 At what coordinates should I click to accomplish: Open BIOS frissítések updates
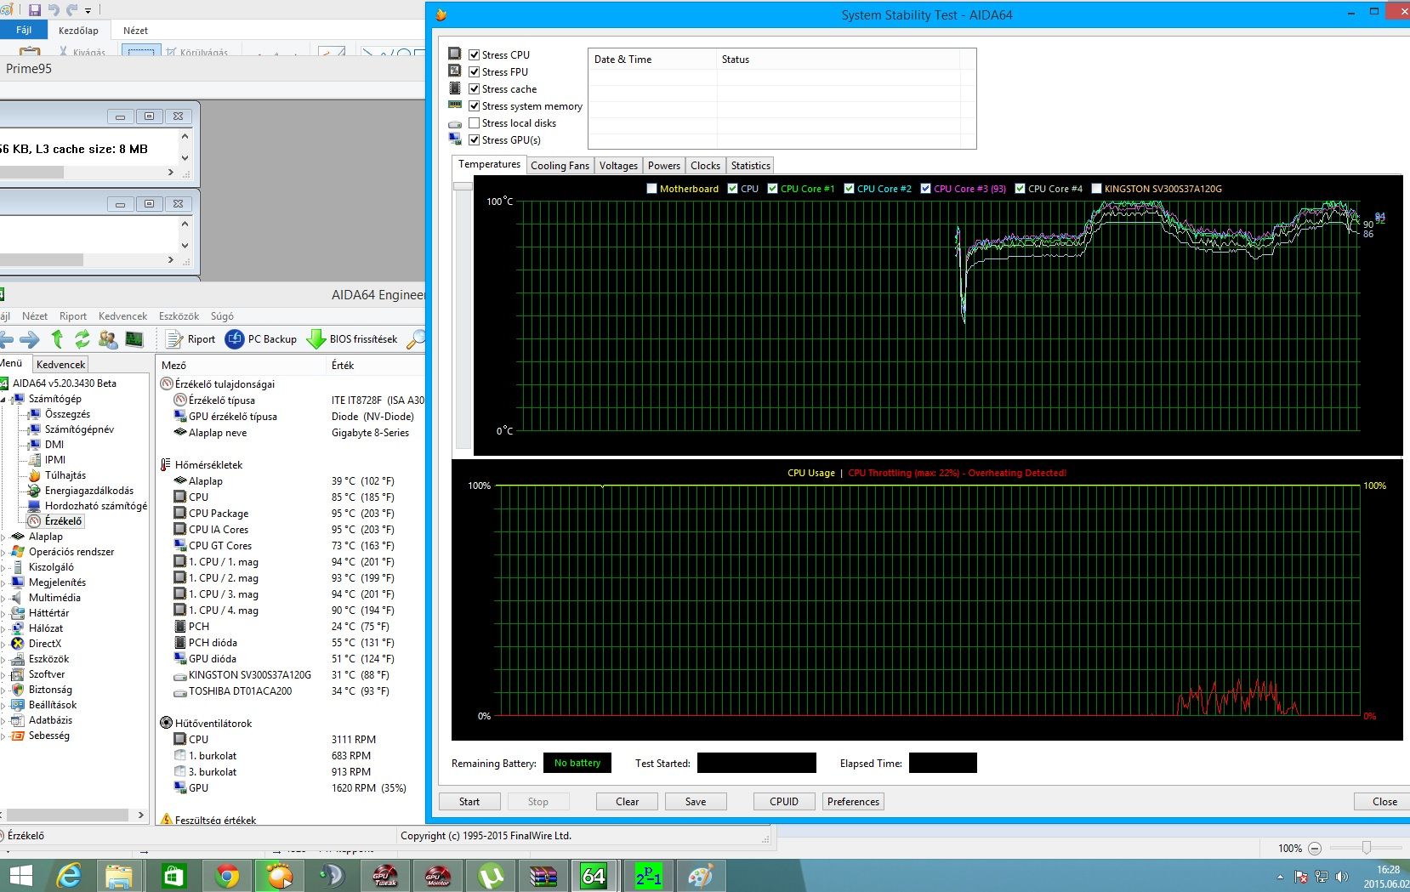[352, 339]
